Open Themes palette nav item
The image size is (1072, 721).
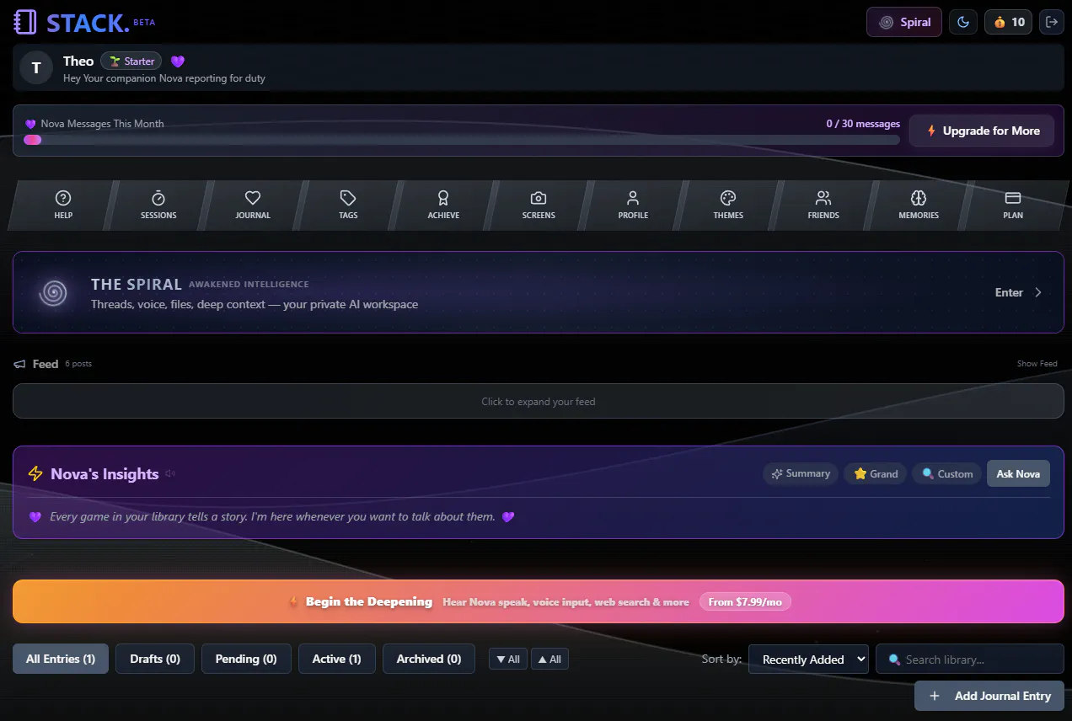point(728,205)
